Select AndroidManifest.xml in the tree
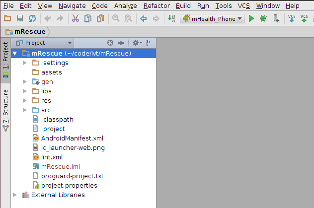314x208 pixels. (x=72, y=138)
